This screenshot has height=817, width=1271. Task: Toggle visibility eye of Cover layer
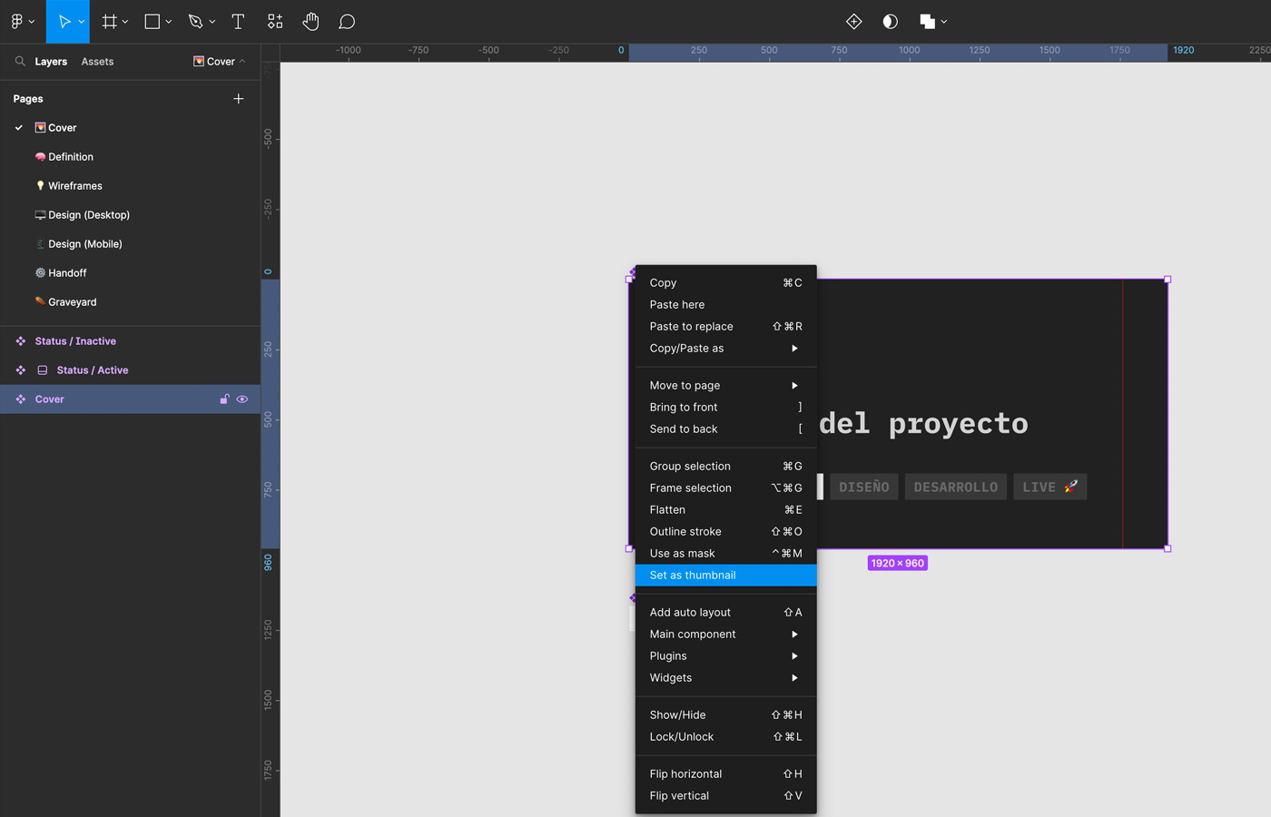click(242, 399)
